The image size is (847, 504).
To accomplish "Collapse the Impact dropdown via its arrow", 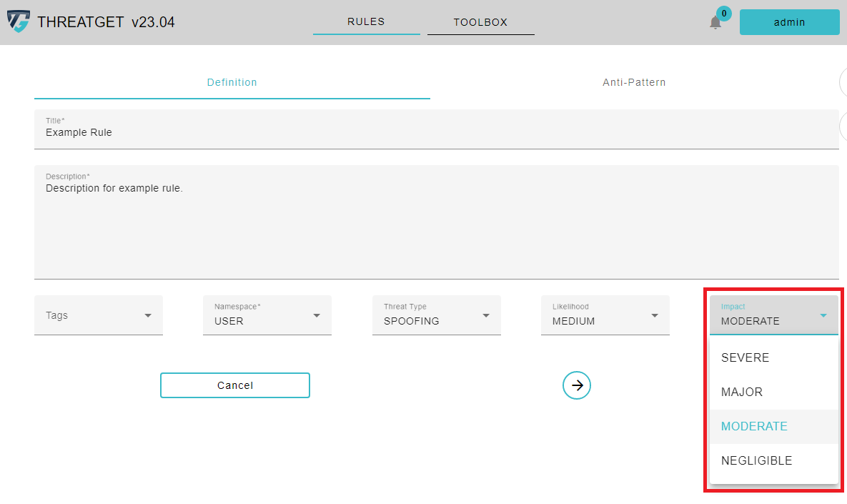I will (823, 315).
